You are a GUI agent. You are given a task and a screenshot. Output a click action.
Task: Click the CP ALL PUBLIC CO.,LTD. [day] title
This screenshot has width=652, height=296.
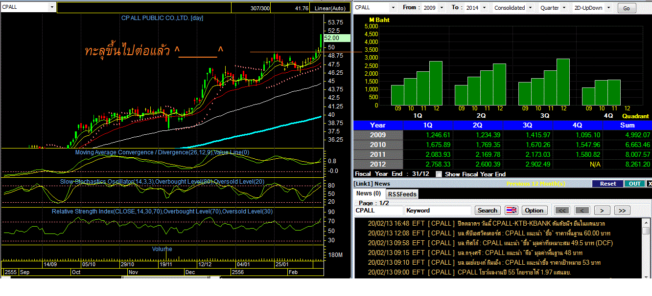(162, 18)
